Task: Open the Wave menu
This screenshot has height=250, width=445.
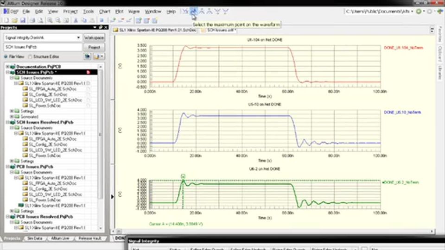Action: pos(133,11)
